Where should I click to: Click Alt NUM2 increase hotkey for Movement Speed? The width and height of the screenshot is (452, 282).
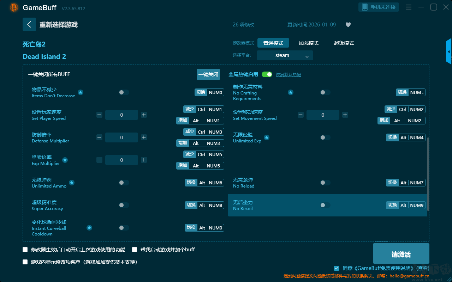tap(402, 121)
